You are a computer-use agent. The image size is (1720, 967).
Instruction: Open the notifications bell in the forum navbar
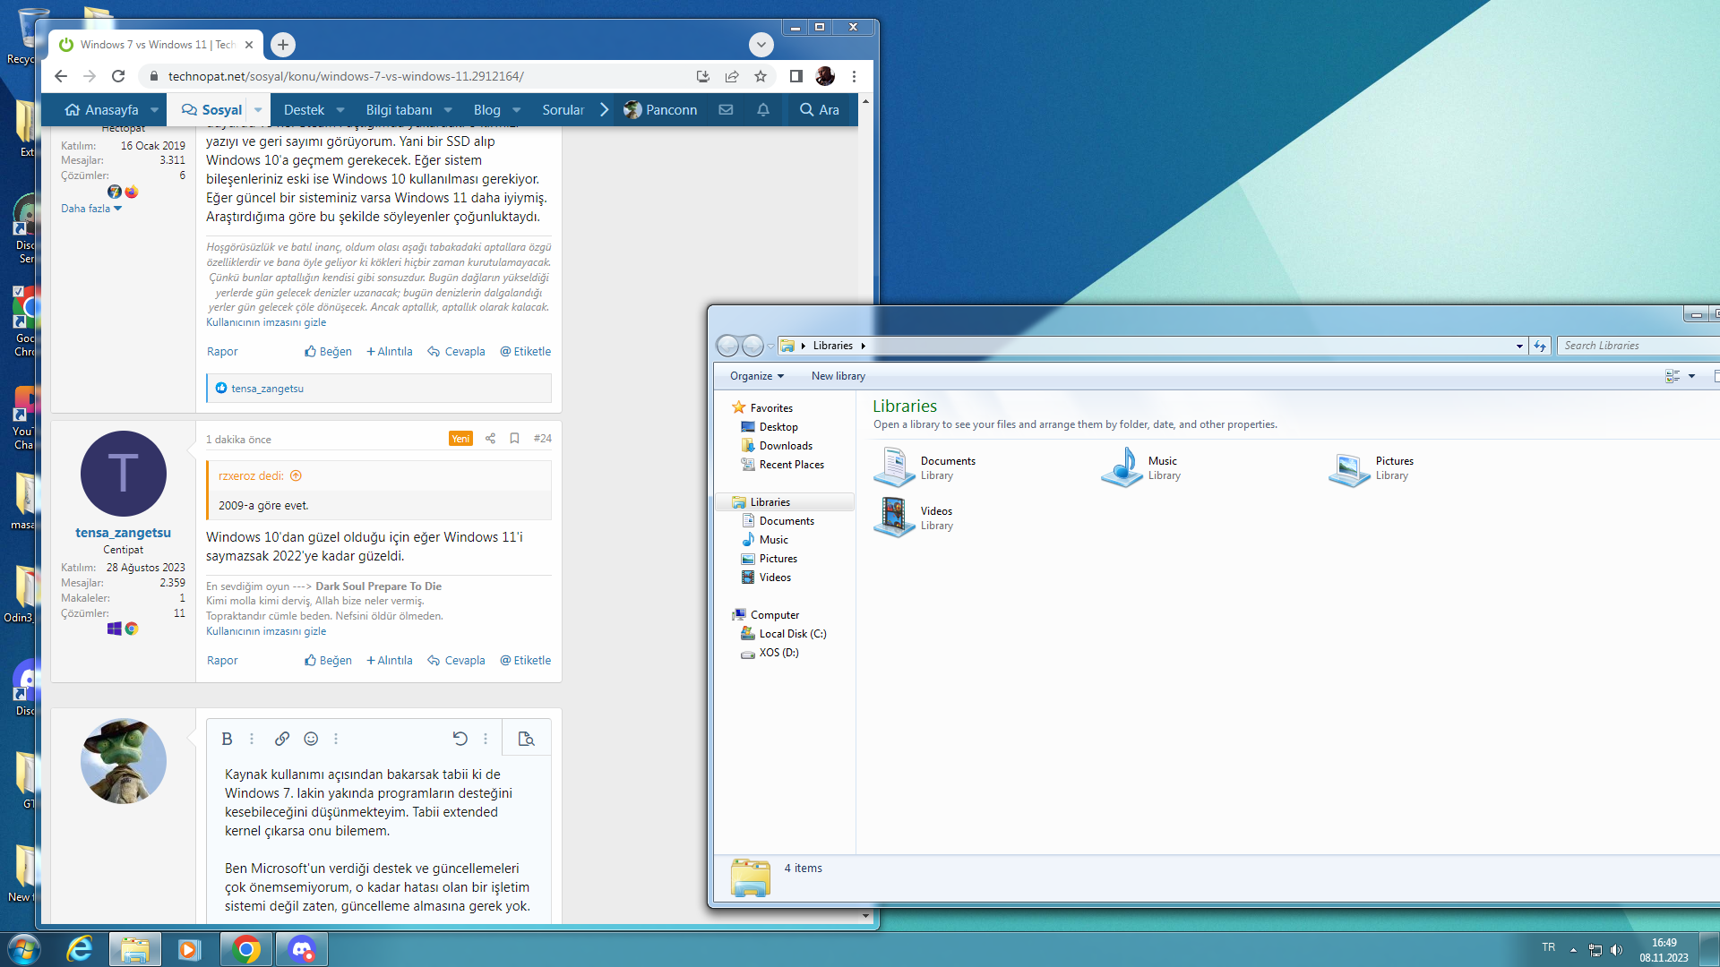[762, 109]
